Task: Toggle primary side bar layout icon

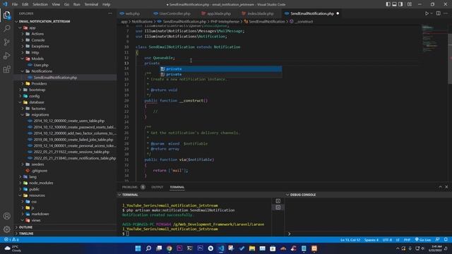Action: tap(388, 4)
